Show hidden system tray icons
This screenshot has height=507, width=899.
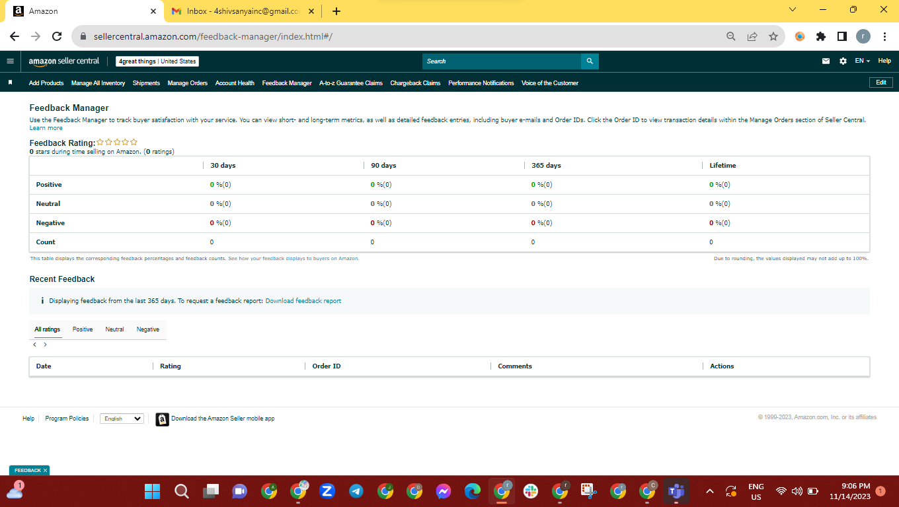(710, 491)
